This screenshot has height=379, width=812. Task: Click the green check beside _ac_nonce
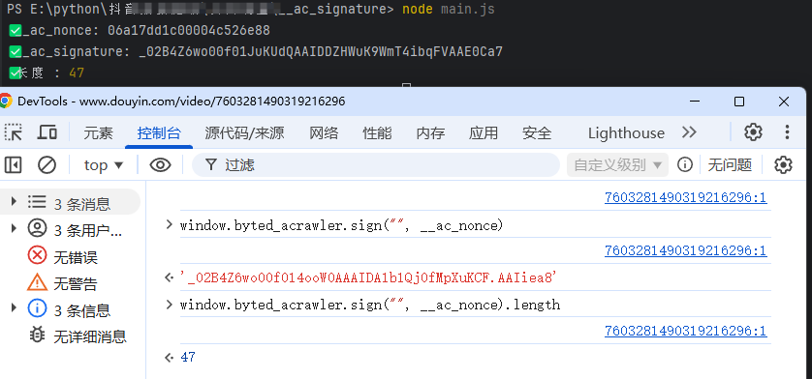click(15, 31)
